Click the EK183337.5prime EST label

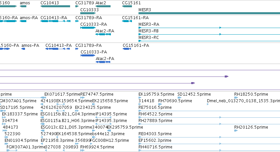click(x=20, y=114)
